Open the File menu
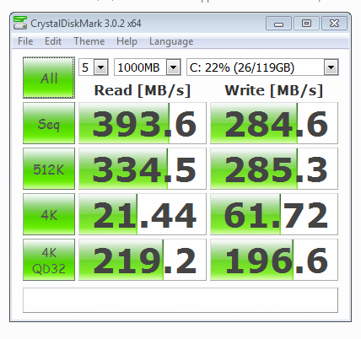 [25, 41]
